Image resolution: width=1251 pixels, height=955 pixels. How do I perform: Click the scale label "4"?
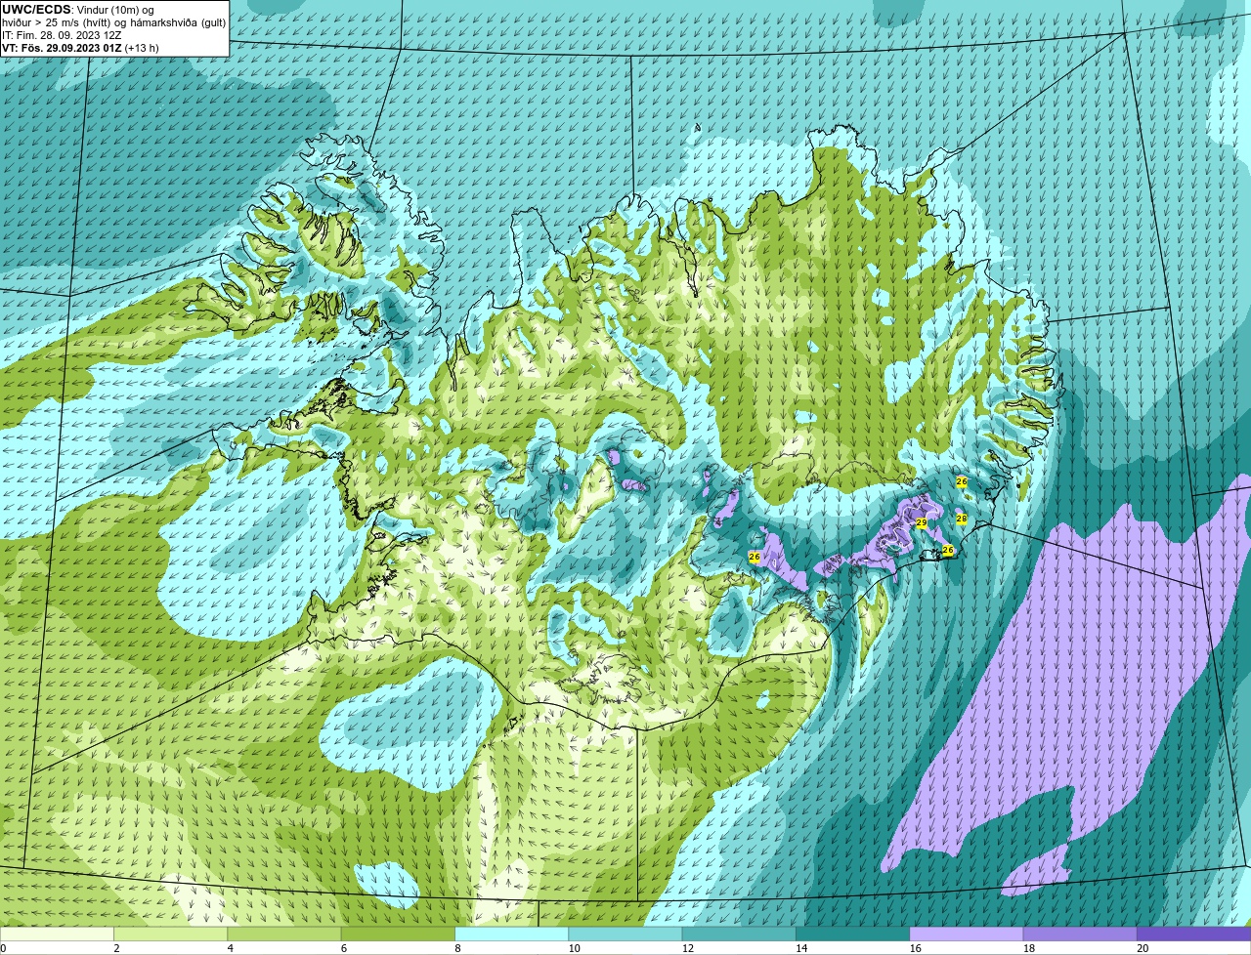click(231, 948)
